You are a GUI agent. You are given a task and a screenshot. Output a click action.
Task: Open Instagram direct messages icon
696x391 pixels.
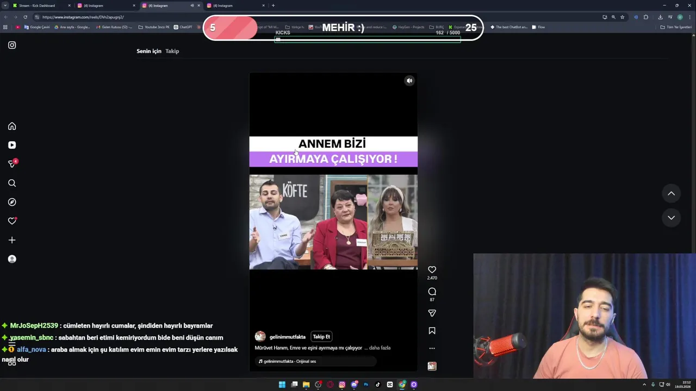click(12, 164)
